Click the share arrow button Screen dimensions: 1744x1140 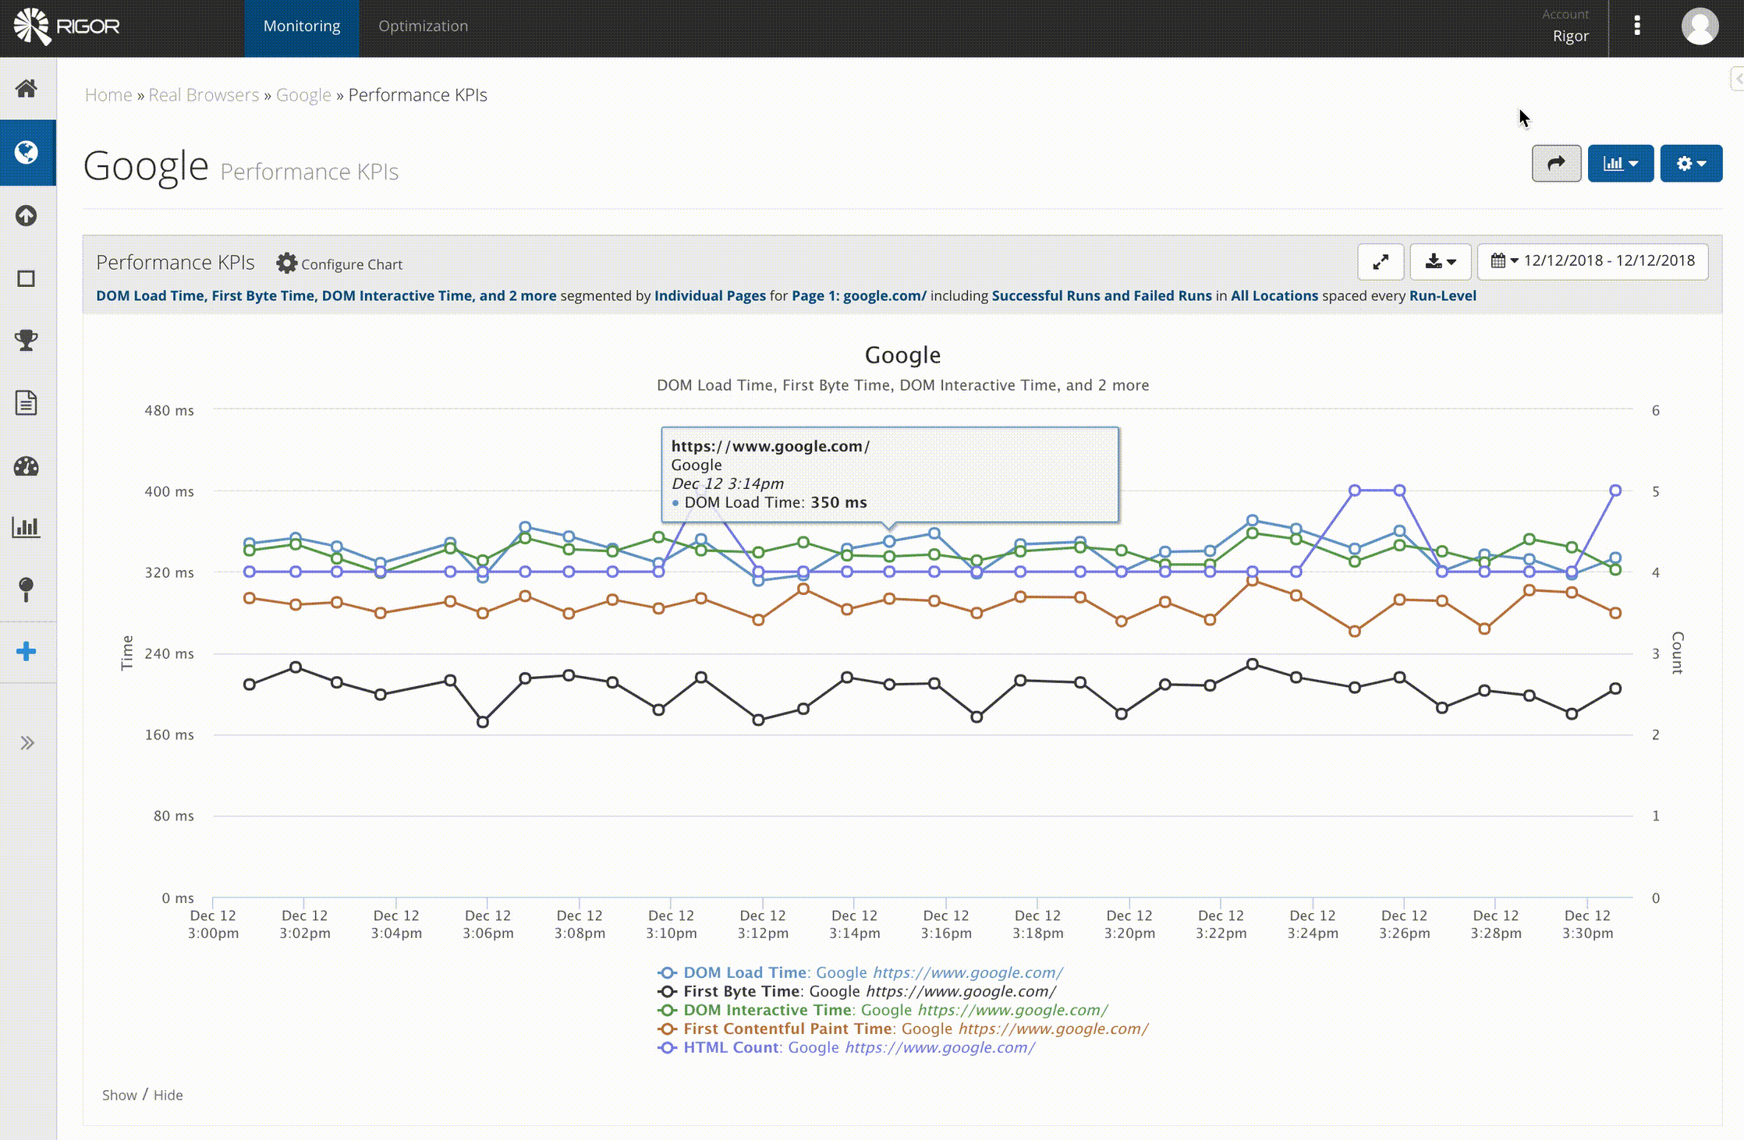coord(1556,163)
